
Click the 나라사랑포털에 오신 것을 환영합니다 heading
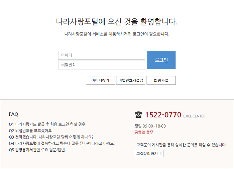point(117,22)
